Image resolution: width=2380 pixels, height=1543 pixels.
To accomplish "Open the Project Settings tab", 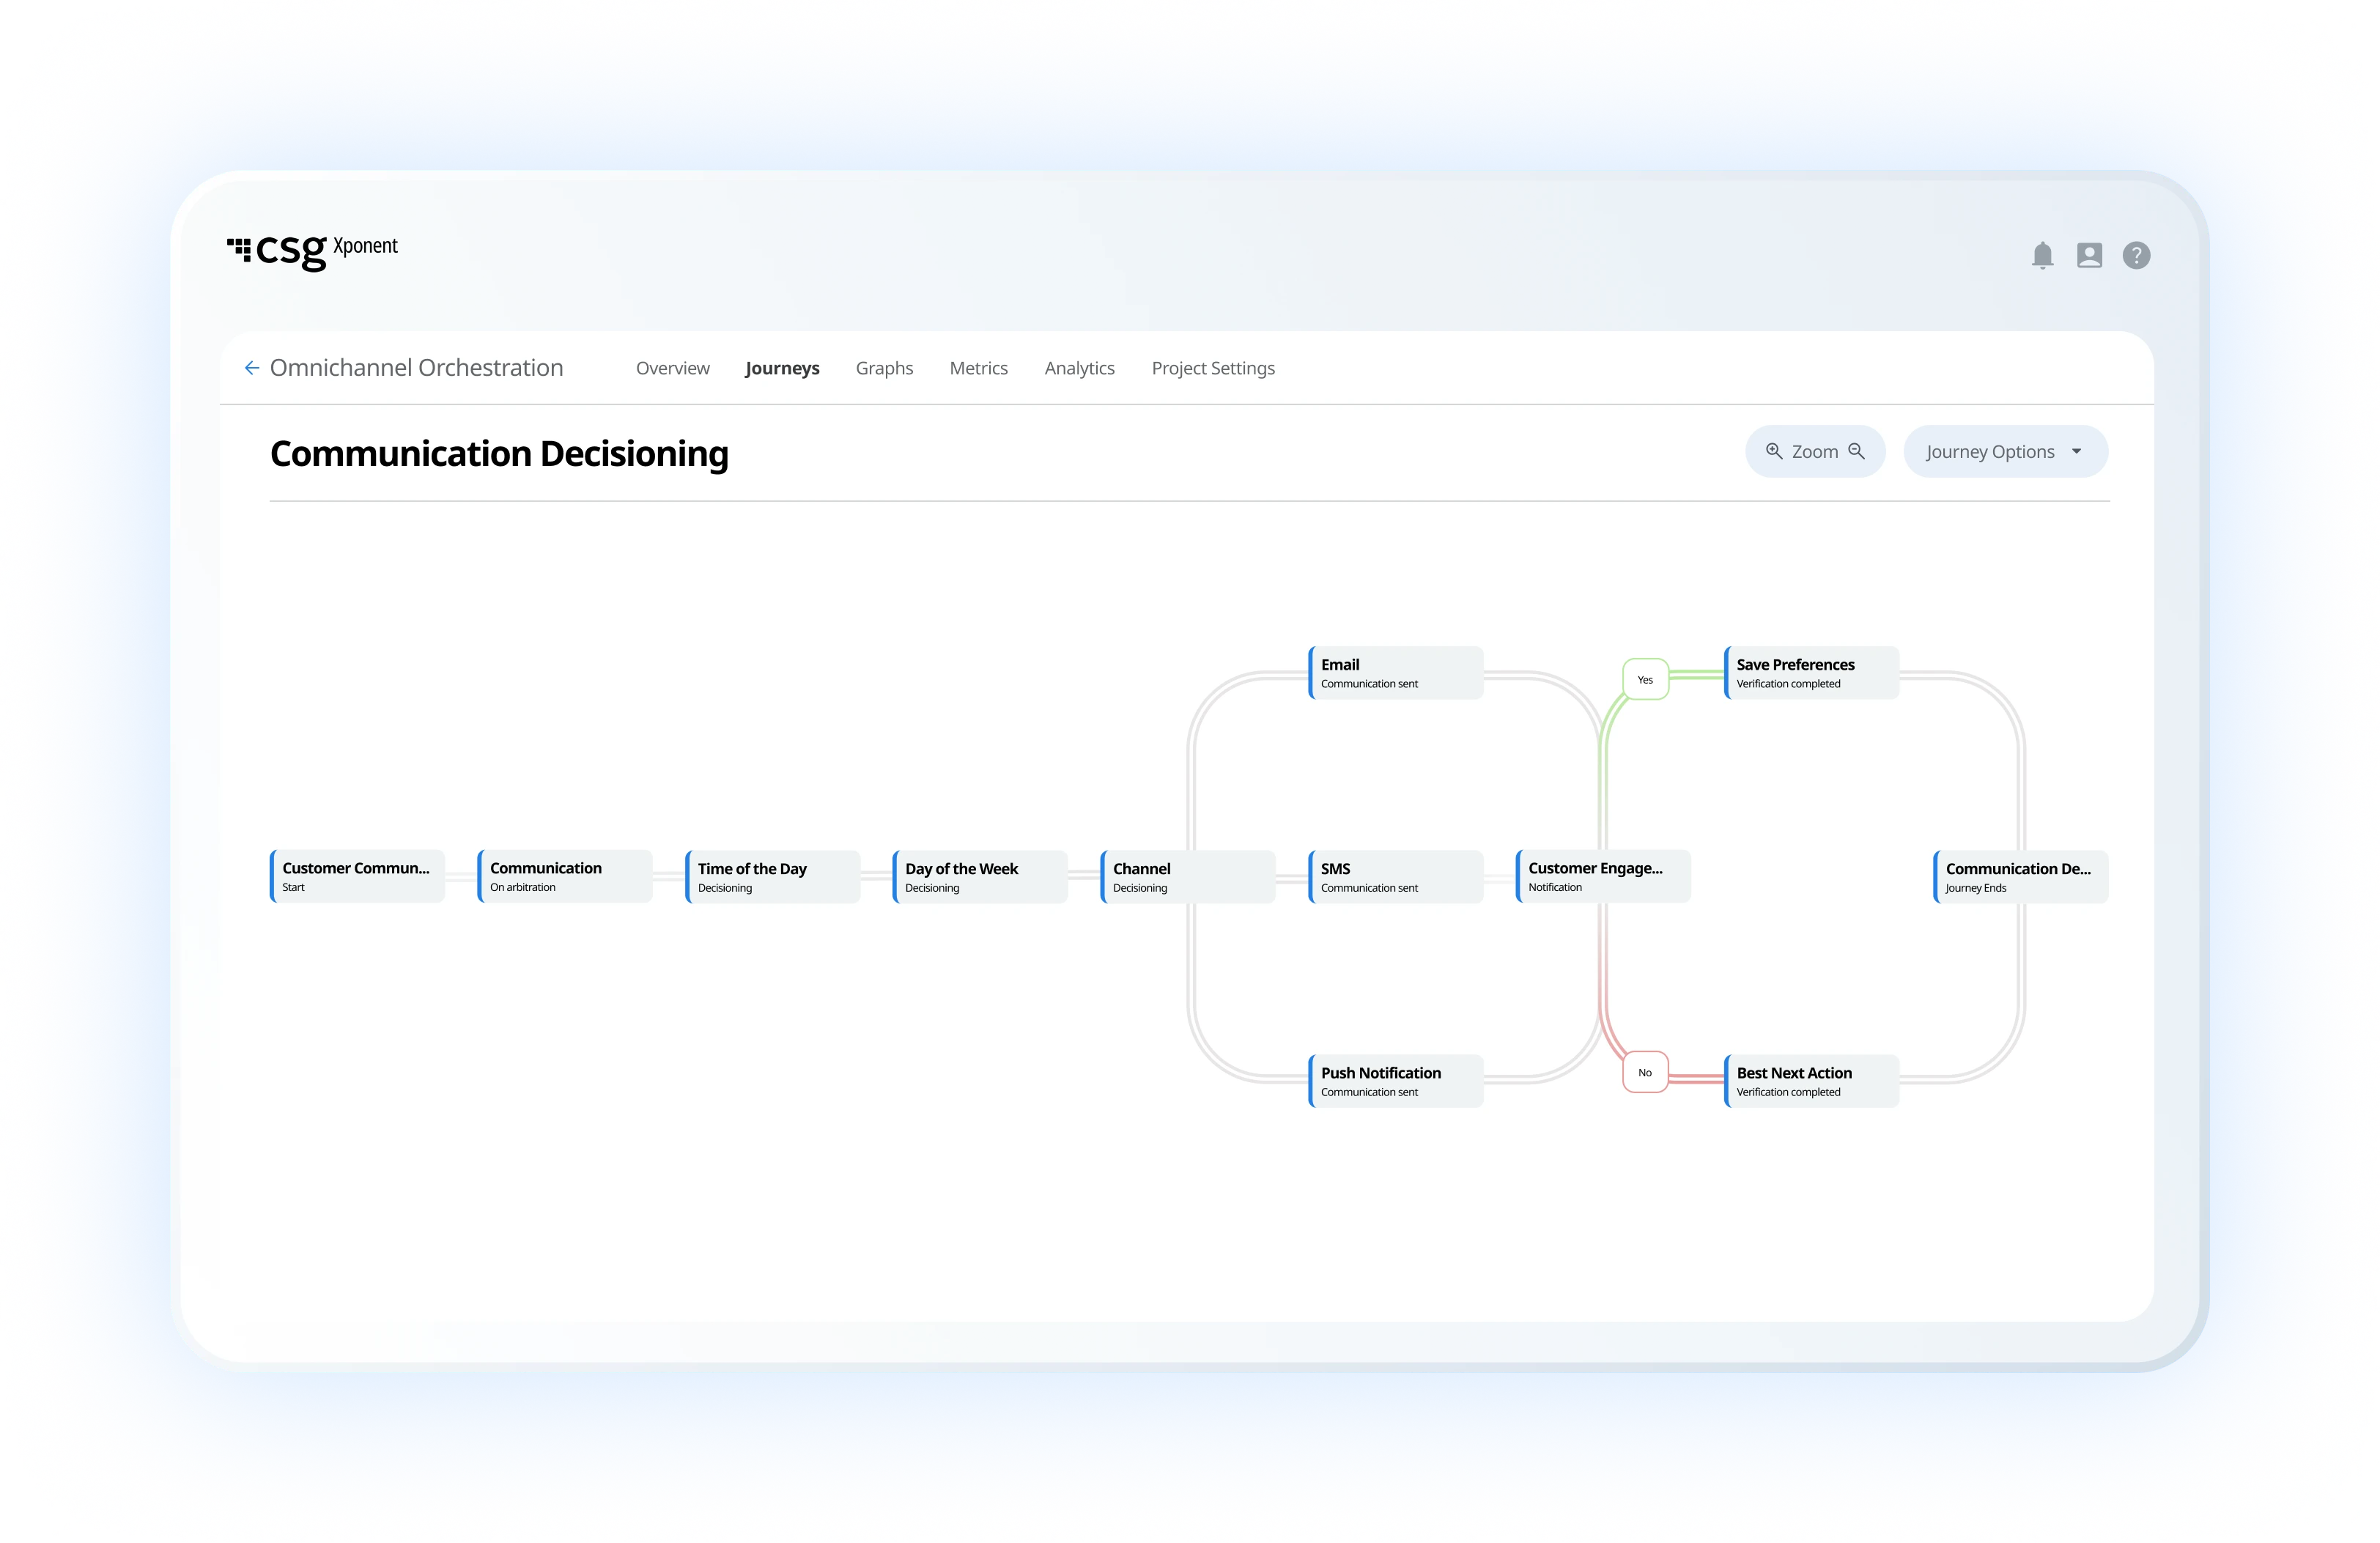I will 1213,368.
